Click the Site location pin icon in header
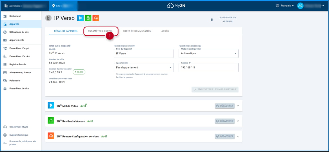 pyautogui.click(x=54, y=6)
